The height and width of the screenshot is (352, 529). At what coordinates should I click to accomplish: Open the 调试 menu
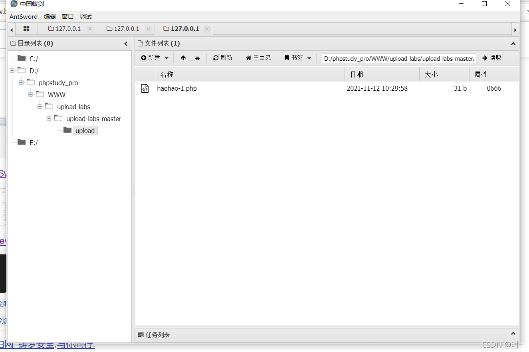pyautogui.click(x=86, y=17)
